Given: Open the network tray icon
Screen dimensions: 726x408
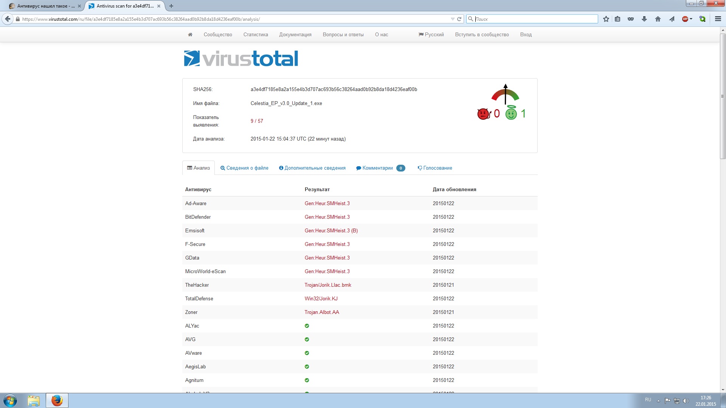Looking at the screenshot, I should pyautogui.click(x=676, y=401).
